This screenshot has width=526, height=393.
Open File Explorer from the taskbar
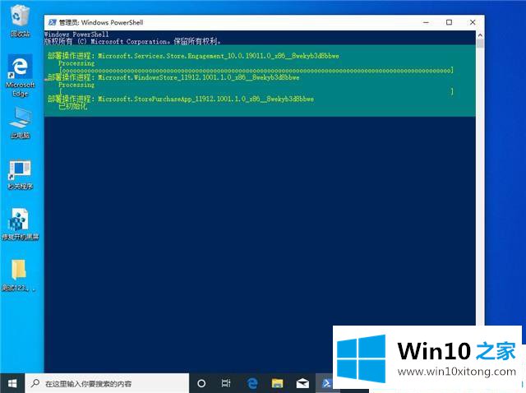[278, 383]
